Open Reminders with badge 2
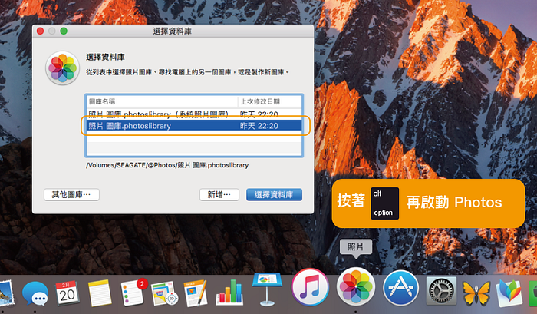This screenshot has height=314, width=537. click(133, 292)
